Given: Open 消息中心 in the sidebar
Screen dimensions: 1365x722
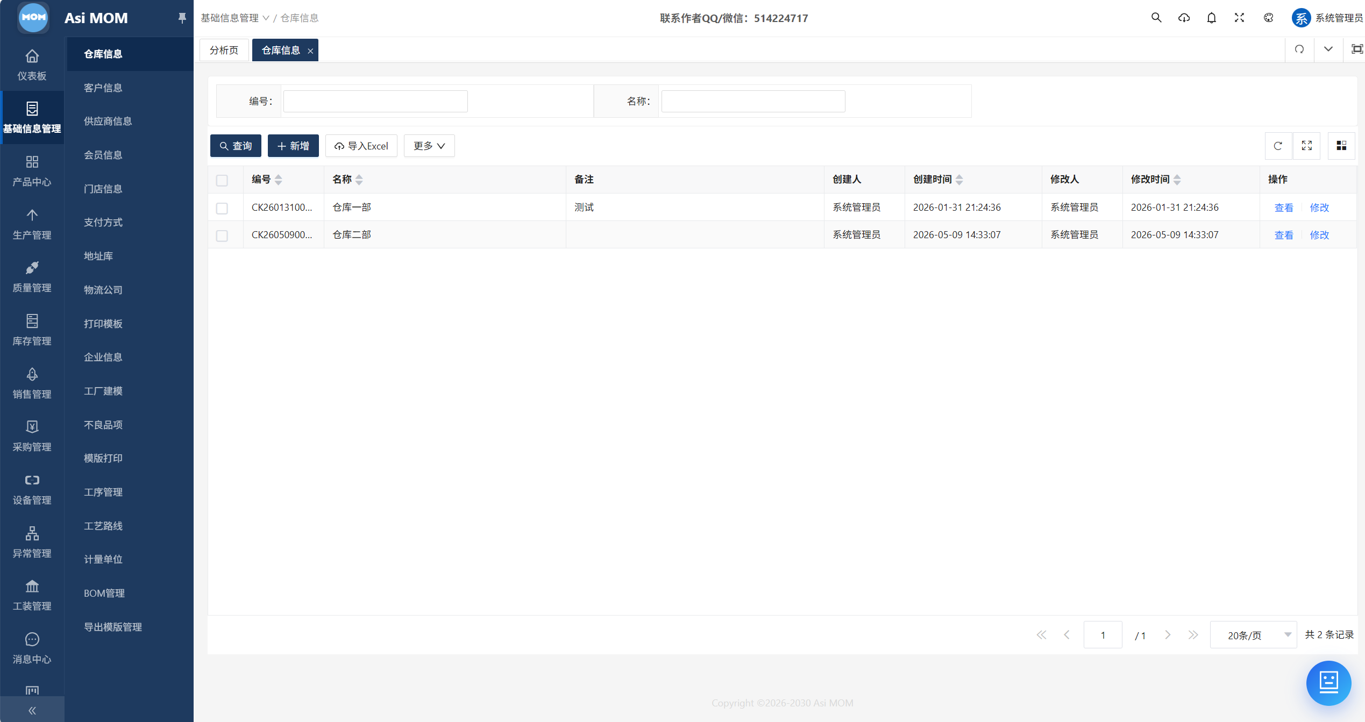Looking at the screenshot, I should coord(32,648).
